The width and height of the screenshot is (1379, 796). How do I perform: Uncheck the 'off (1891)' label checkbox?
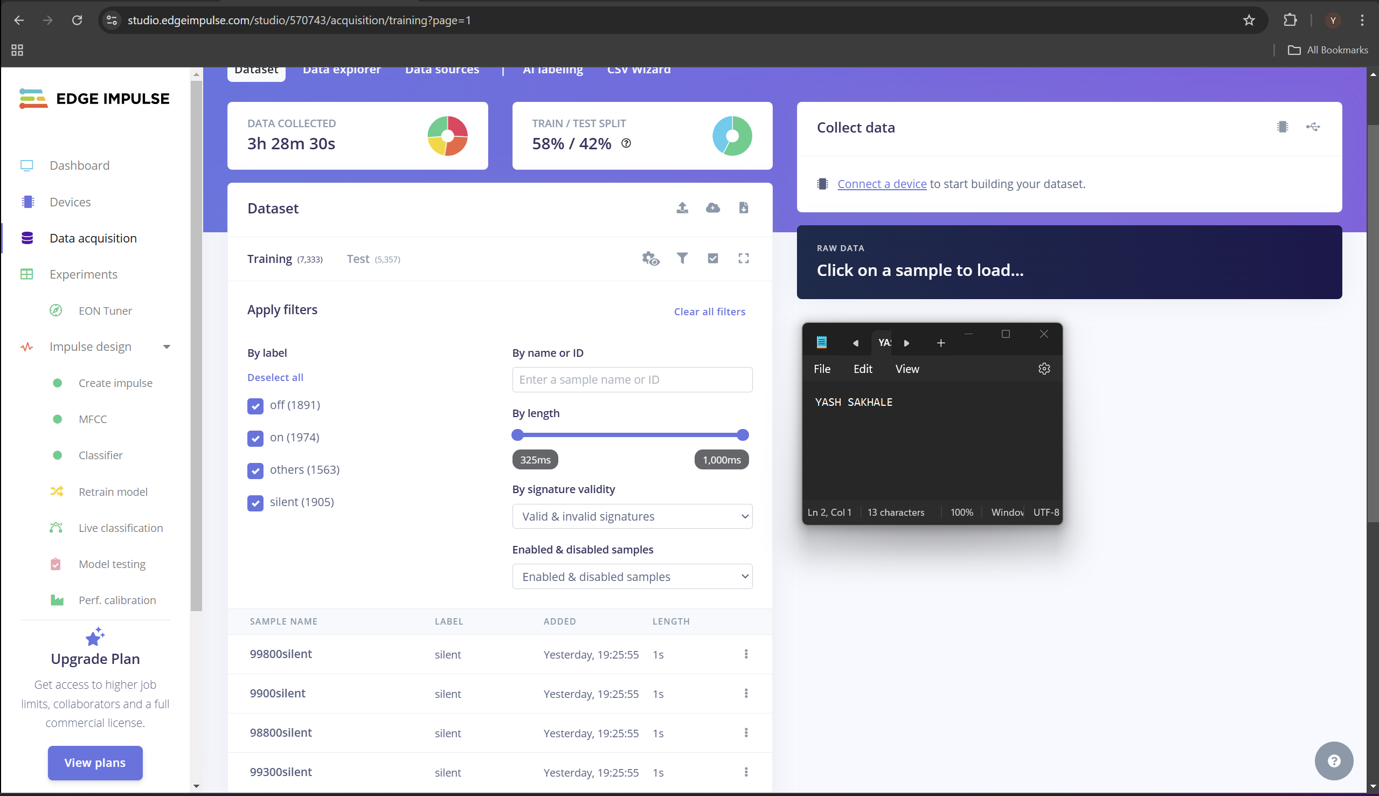[x=255, y=406]
